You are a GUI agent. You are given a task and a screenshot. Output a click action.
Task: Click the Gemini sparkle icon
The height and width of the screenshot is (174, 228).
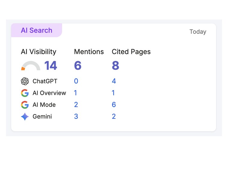point(25,117)
